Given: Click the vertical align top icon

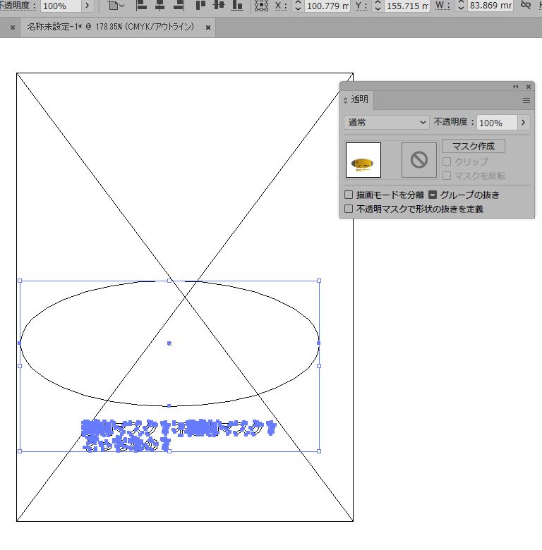Looking at the screenshot, I should (200, 6).
